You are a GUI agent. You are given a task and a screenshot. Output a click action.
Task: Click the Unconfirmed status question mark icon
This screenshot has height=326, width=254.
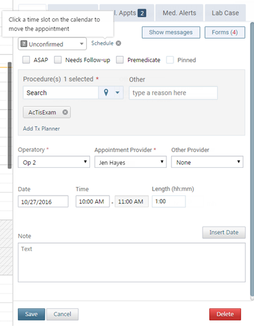point(24,44)
